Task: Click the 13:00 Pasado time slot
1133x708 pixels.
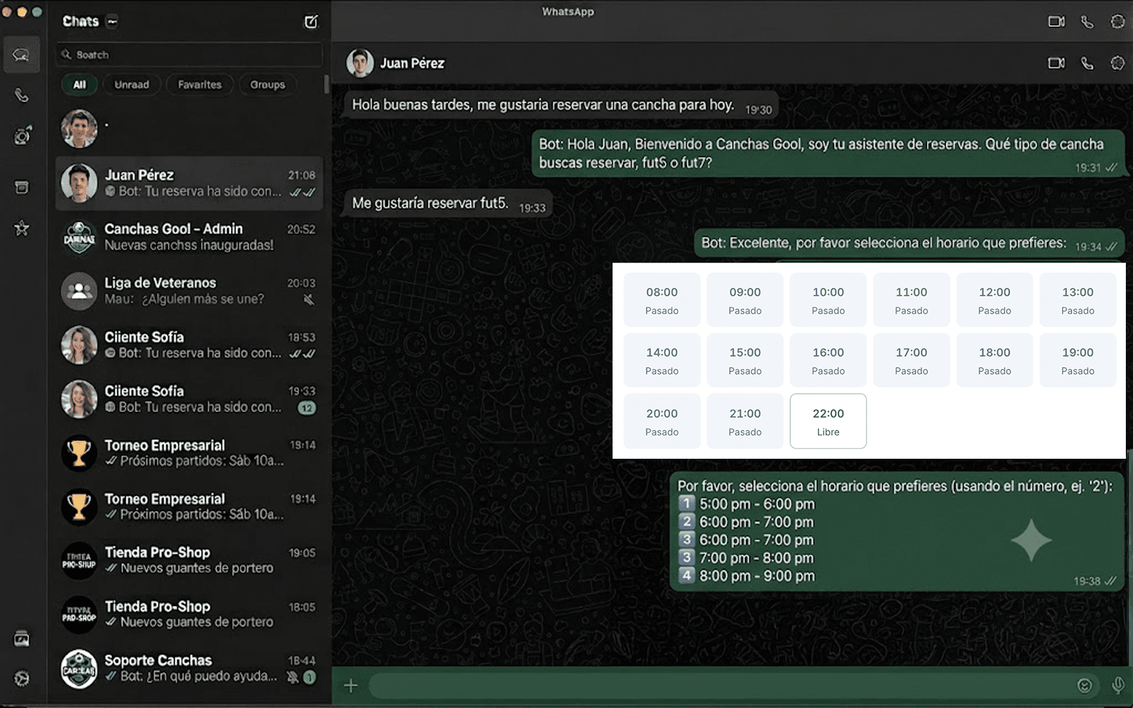Action: point(1078,300)
